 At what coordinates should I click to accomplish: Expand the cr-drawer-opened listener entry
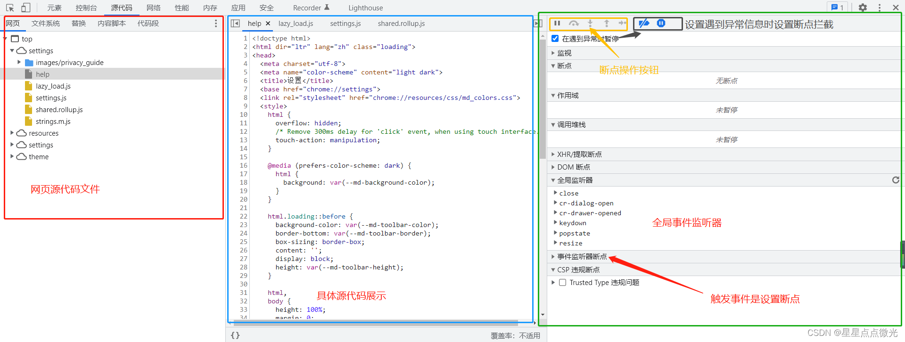pyautogui.click(x=555, y=212)
